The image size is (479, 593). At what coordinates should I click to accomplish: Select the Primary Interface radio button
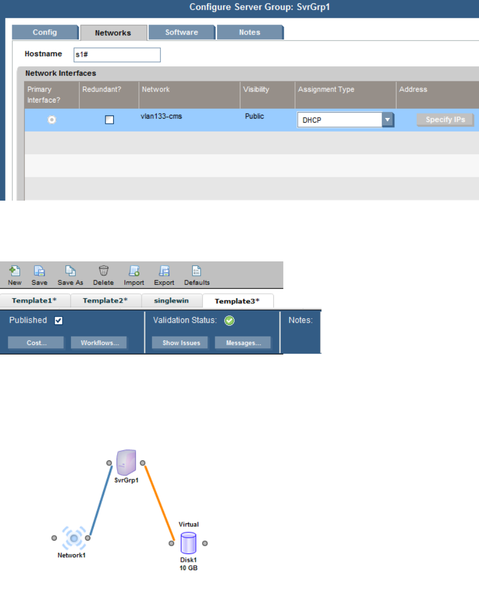tap(52, 120)
